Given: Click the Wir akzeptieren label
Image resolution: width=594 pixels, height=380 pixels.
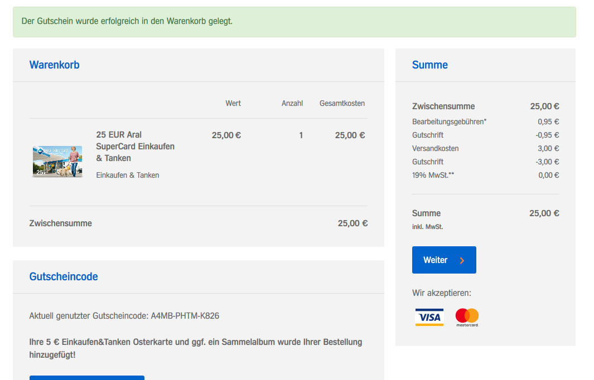Looking at the screenshot, I should click(441, 293).
